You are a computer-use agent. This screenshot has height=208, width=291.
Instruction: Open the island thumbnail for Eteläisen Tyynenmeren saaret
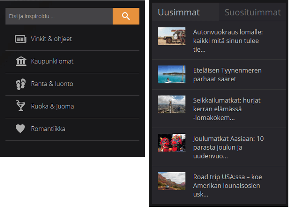(x=172, y=75)
